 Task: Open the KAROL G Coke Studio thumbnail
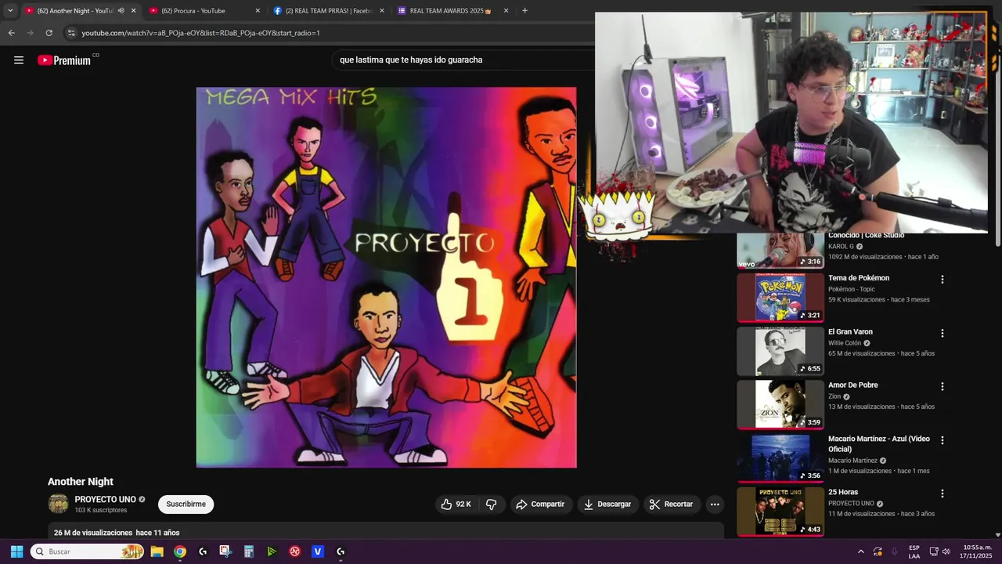click(x=780, y=251)
